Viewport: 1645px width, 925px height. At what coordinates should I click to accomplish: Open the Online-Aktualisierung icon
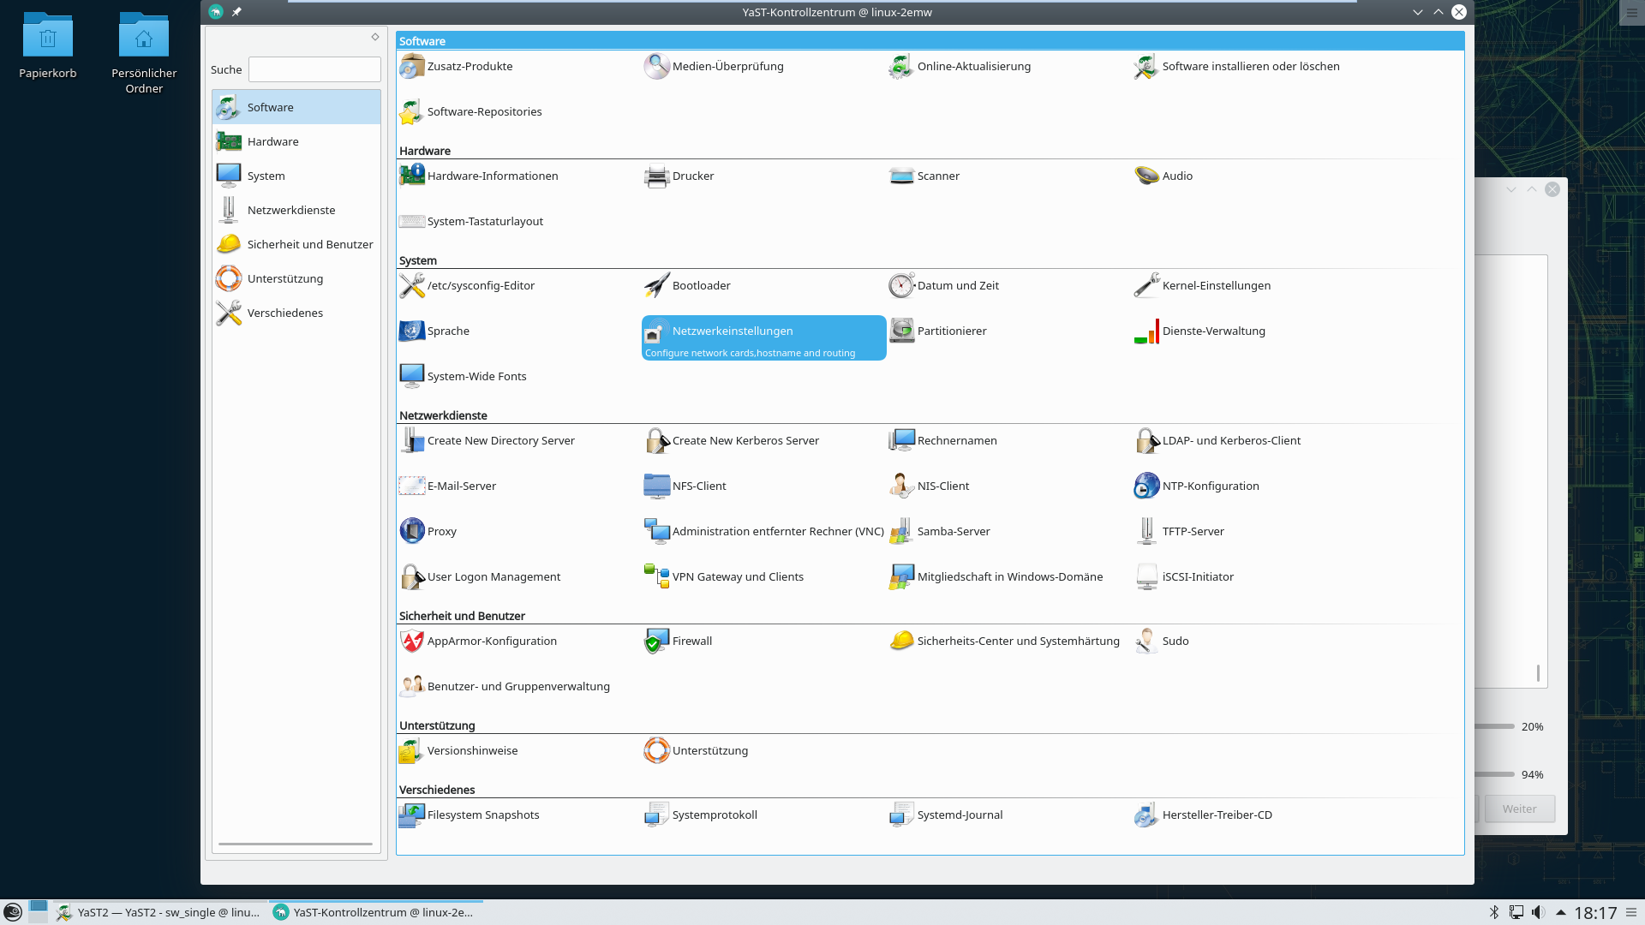(901, 66)
